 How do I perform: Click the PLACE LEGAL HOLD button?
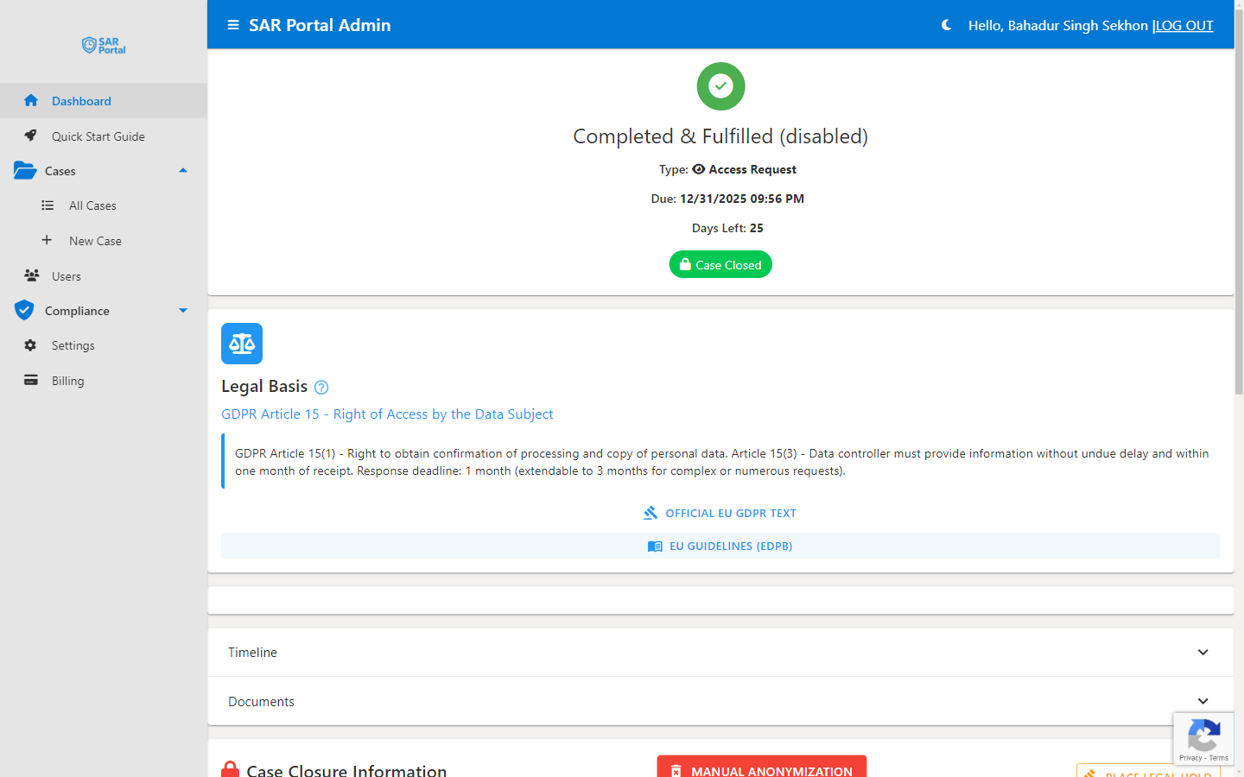click(x=1147, y=772)
